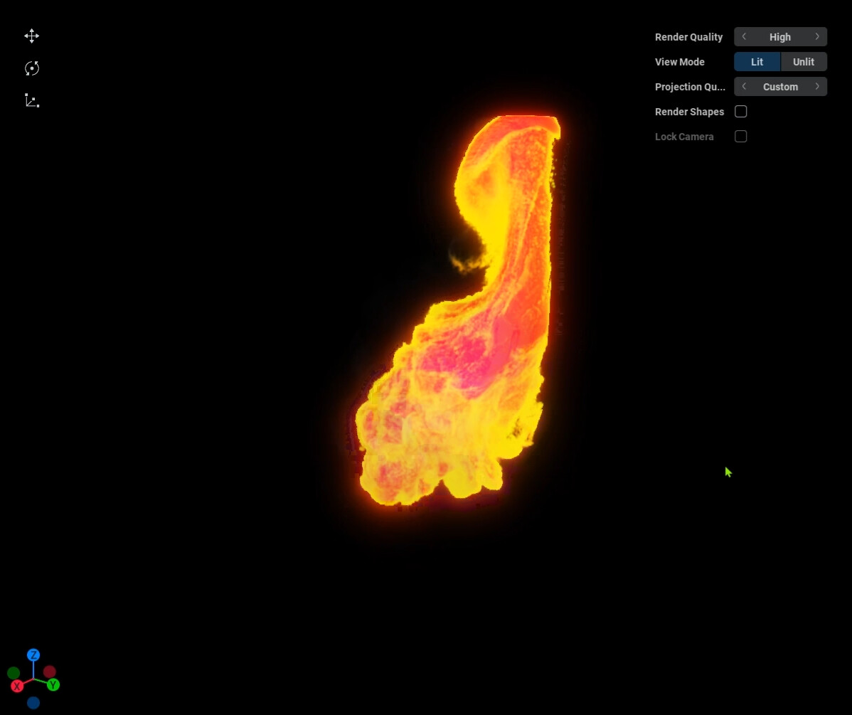Click the blue sphere below the axis gizmo
Viewport: 852px width, 715px height.
click(x=33, y=701)
